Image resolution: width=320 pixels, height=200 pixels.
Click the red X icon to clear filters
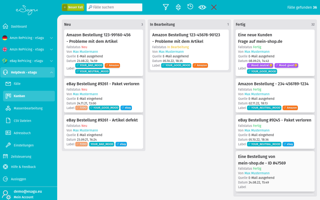tap(214, 7)
